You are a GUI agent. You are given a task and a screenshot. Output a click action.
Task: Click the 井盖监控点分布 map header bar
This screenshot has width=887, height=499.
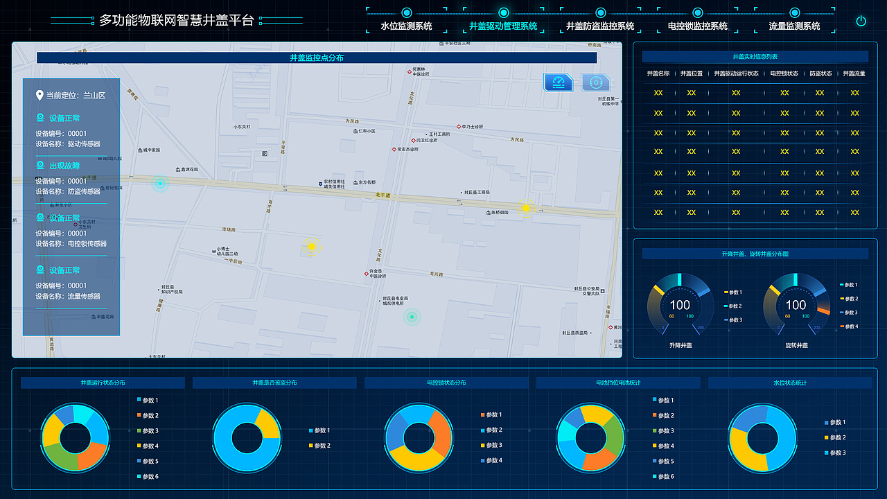[317, 58]
